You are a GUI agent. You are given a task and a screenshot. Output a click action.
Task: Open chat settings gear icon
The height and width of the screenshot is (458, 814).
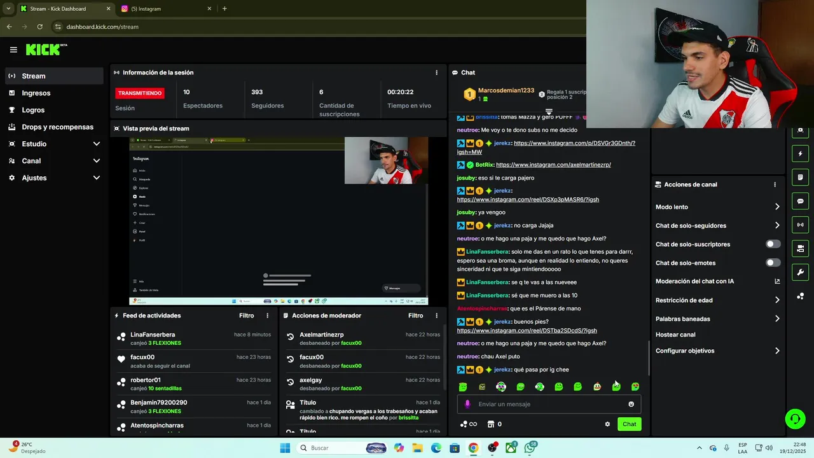point(607,424)
